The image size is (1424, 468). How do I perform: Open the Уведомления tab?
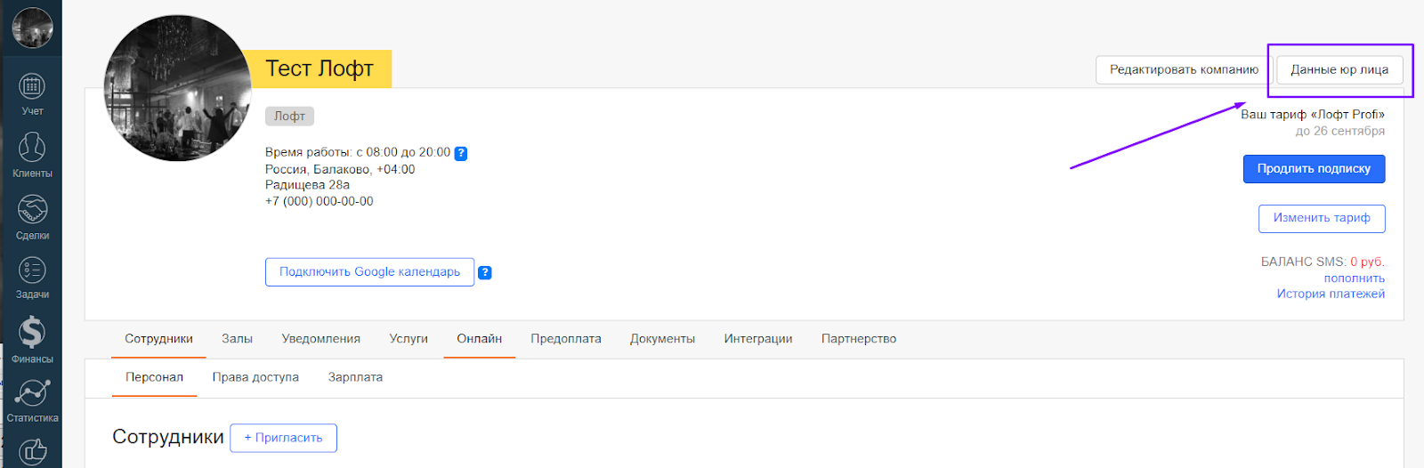320,339
